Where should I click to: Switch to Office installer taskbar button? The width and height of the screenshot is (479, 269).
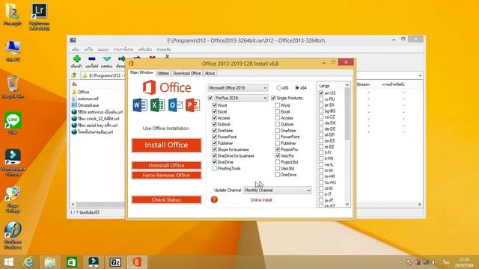tap(137, 262)
